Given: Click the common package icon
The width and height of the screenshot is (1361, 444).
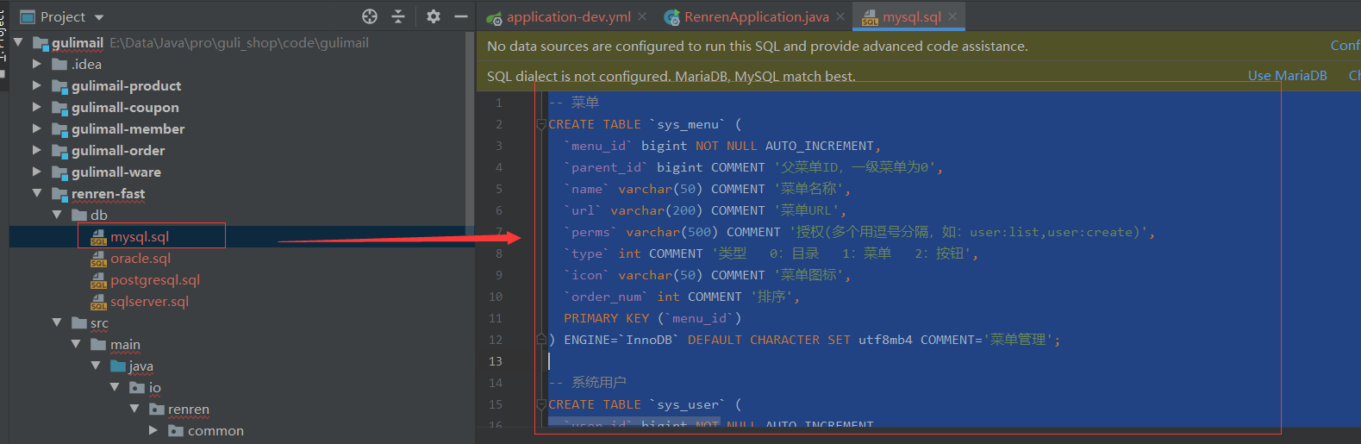Looking at the screenshot, I should click(176, 430).
